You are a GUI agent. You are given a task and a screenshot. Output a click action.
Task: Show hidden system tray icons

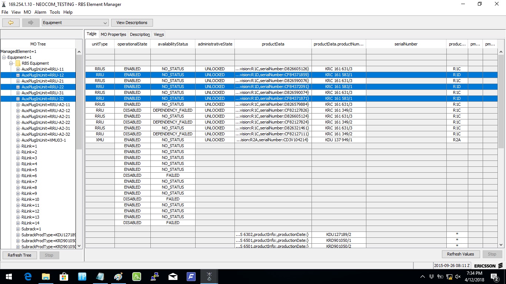(x=423, y=277)
